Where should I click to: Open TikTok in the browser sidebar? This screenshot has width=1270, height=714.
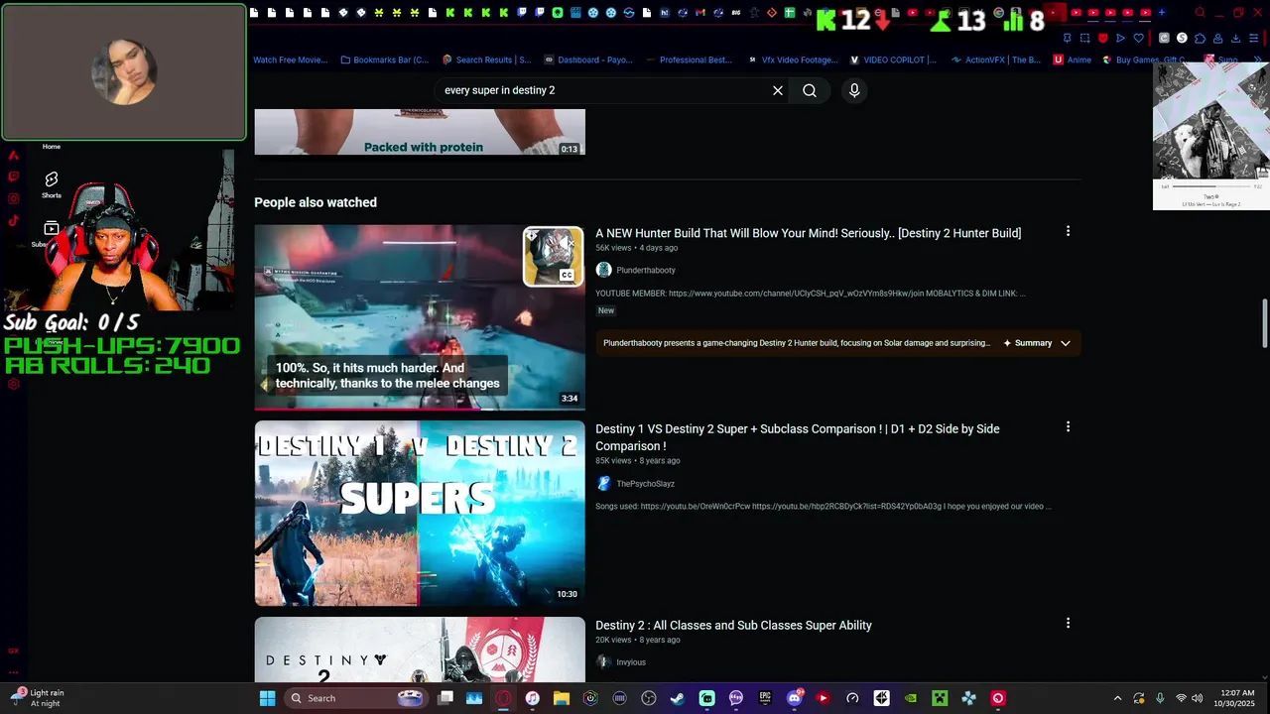[x=14, y=220]
